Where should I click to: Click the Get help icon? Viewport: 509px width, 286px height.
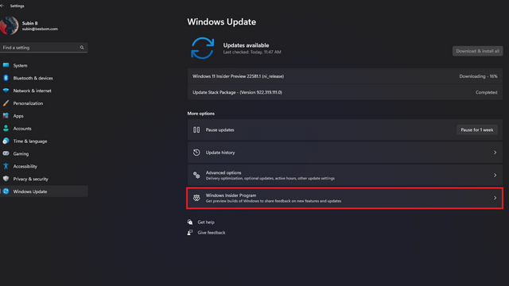190,222
